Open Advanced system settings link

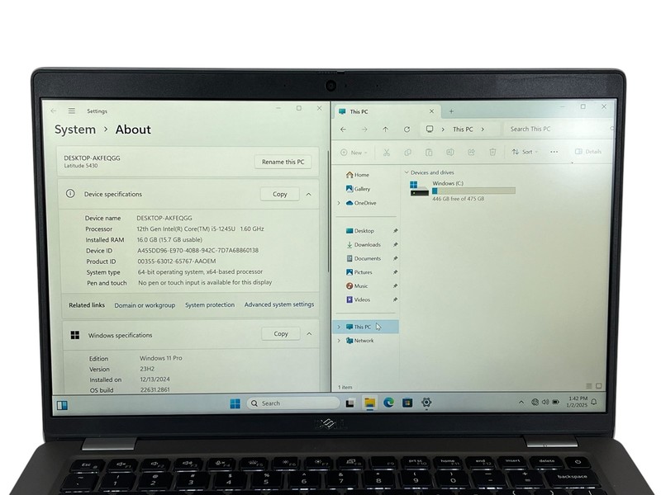[279, 304]
